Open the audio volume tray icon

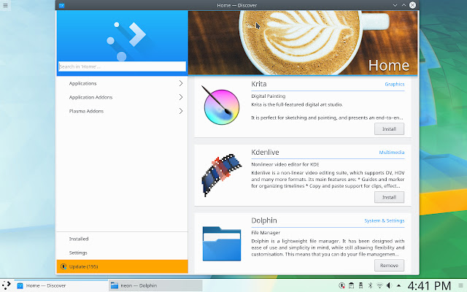(x=389, y=285)
